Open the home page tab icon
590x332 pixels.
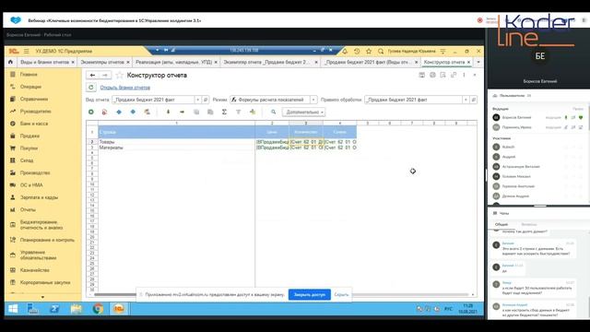coord(10,62)
